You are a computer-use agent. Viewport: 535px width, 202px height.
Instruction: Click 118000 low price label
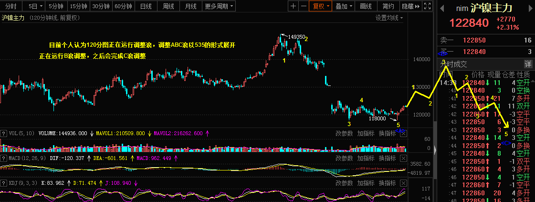[378, 118]
